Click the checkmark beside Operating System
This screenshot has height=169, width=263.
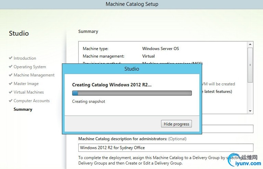[11, 67]
